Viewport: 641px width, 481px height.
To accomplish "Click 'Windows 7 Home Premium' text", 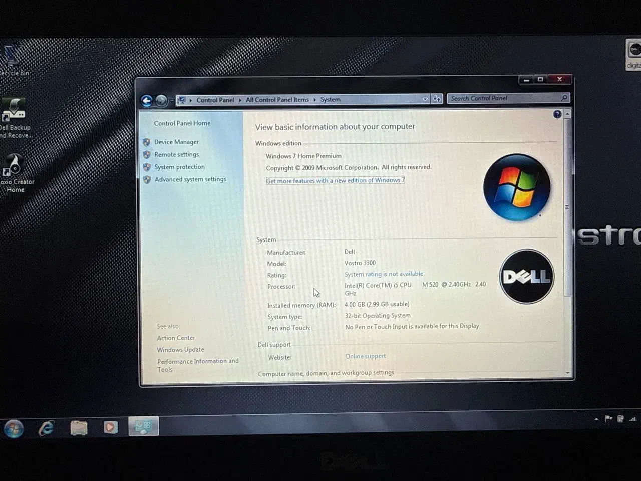I will click(303, 156).
